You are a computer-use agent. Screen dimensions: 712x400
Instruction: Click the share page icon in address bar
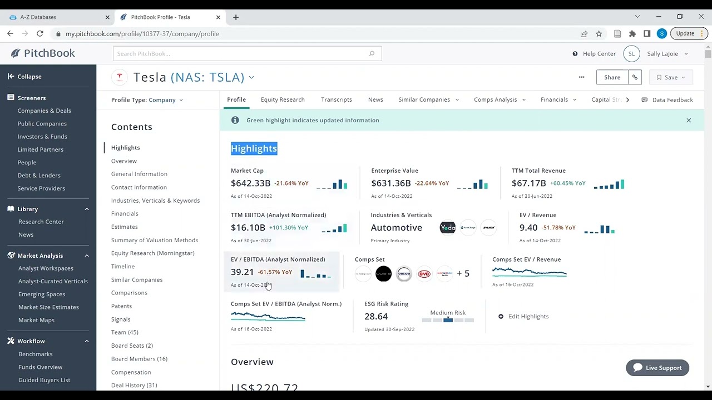click(584, 34)
